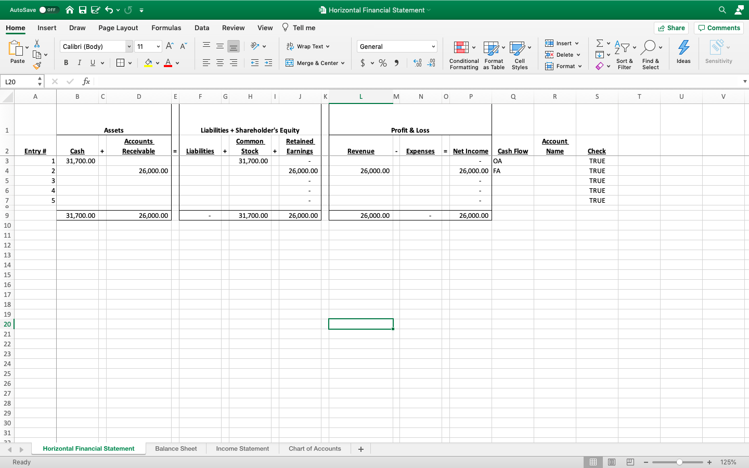
Task: Zoom out with the minus button
Action: coord(645,462)
